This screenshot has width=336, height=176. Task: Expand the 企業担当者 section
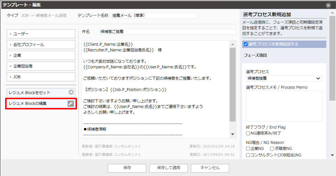[x=41, y=66]
